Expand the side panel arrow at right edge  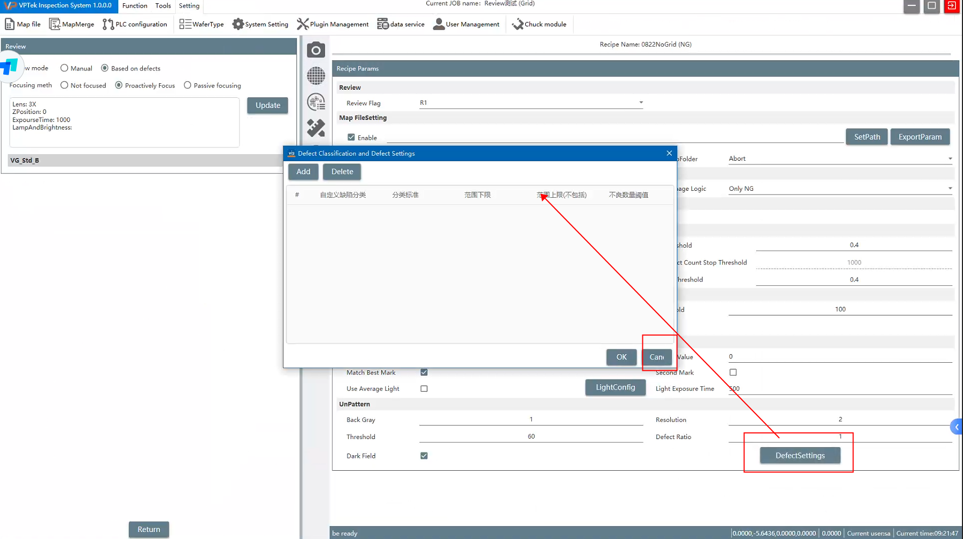[957, 427]
